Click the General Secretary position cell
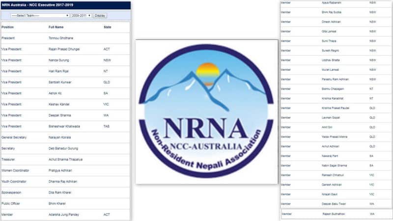 (14, 138)
